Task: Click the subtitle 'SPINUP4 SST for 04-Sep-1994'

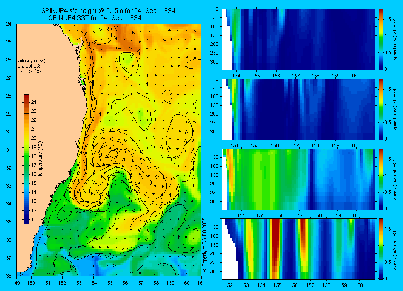Action: coord(95,18)
